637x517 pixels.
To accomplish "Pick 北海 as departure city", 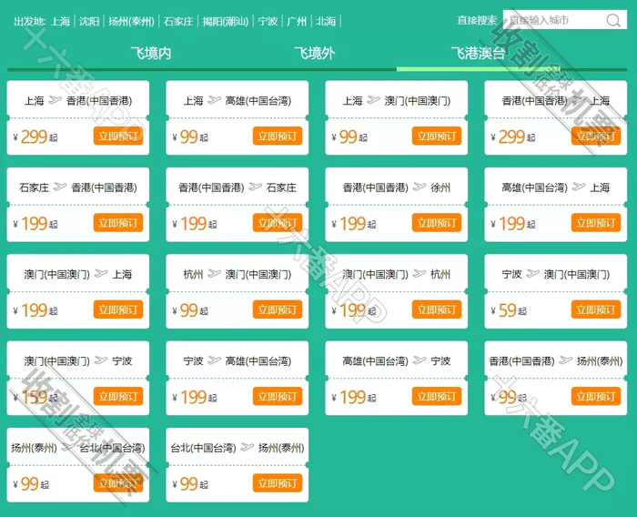I will point(326,21).
